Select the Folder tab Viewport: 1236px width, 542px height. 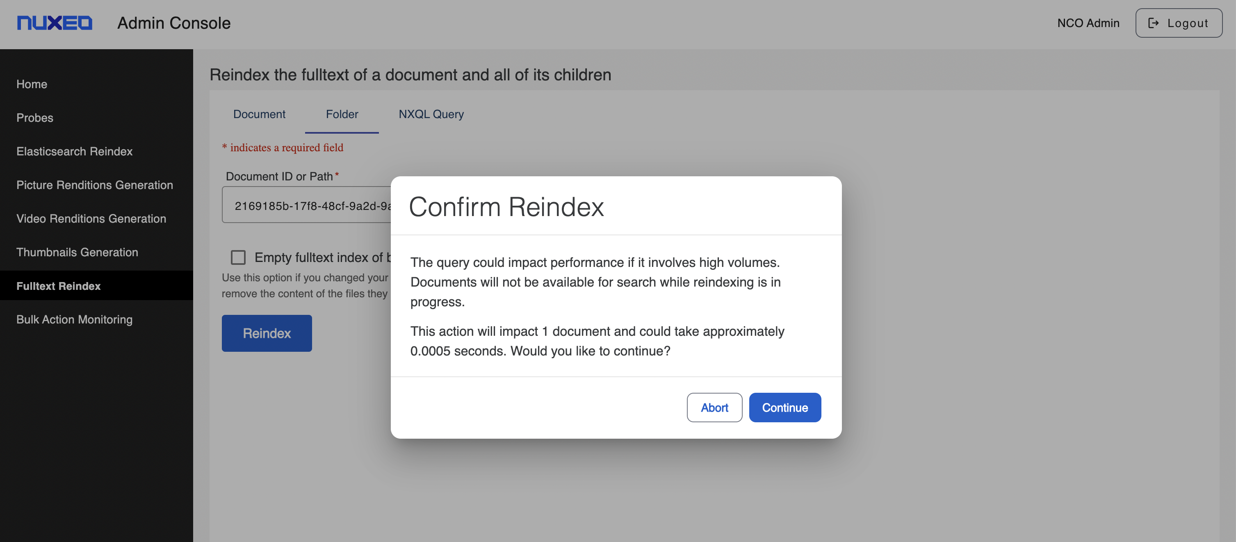point(342,114)
